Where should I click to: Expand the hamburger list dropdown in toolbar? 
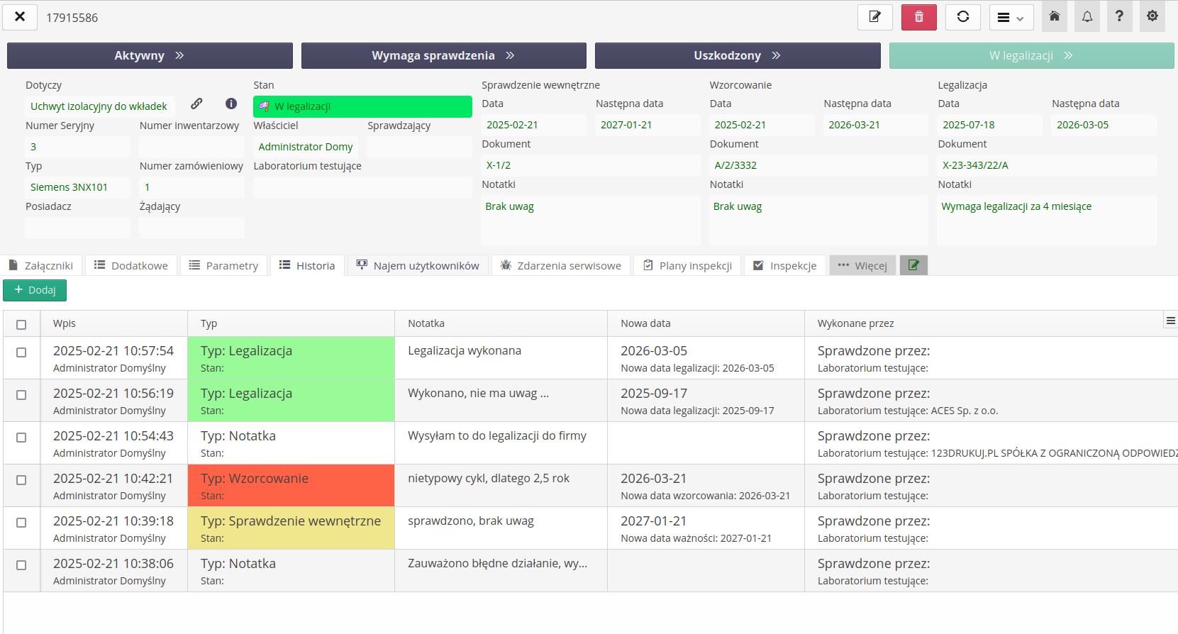[x=1011, y=18]
